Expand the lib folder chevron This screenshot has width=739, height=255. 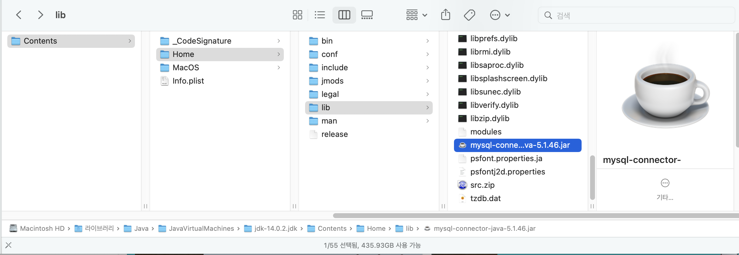pyautogui.click(x=428, y=108)
